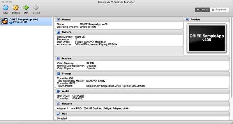Click the System section chip icon
233x124 pixels.
[x=59, y=32]
